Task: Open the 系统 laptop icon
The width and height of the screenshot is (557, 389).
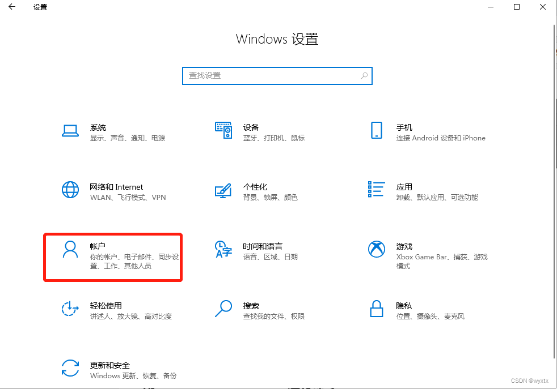Action: coord(70,131)
